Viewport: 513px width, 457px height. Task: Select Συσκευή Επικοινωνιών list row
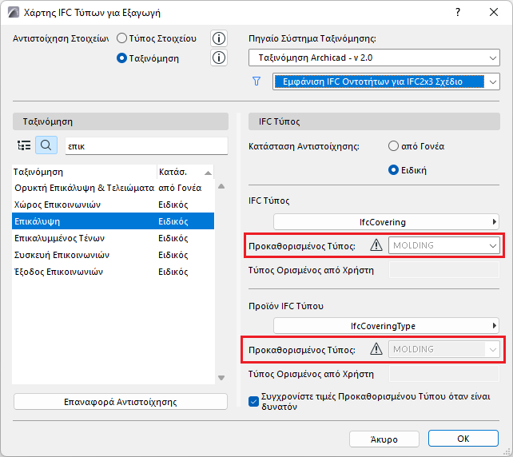62,255
